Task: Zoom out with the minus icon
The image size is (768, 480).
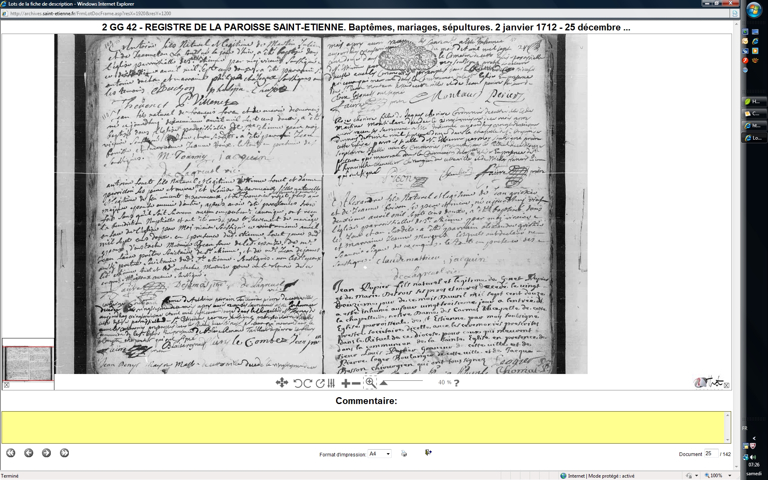Action: tap(356, 383)
